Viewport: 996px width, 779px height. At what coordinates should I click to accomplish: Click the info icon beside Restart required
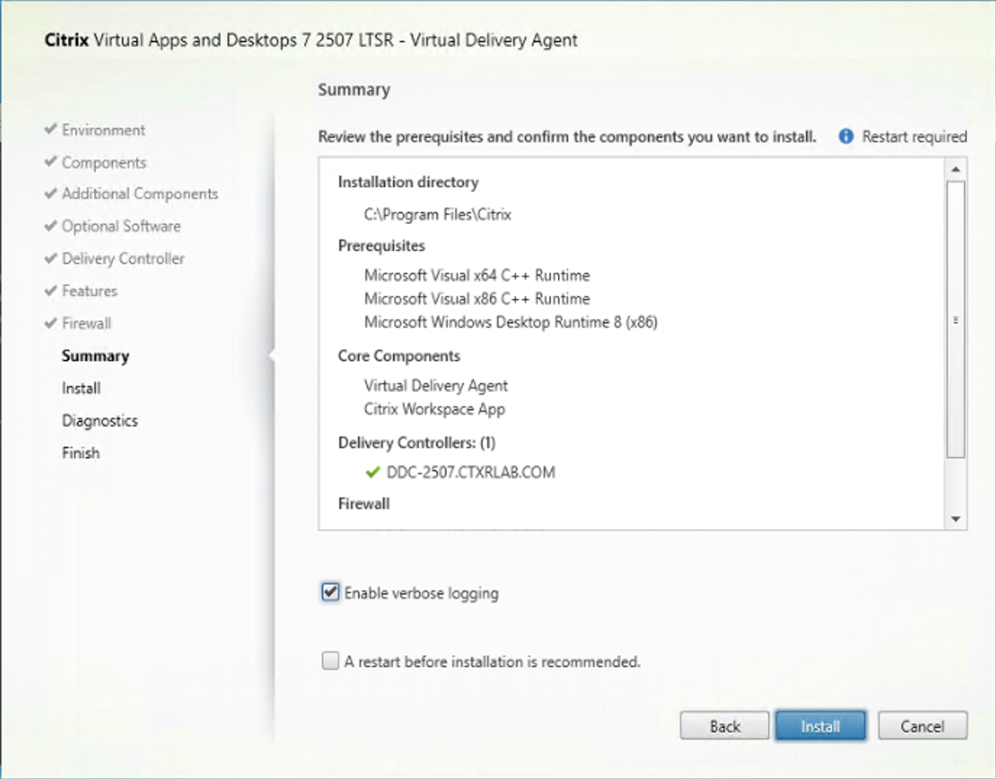tap(847, 136)
